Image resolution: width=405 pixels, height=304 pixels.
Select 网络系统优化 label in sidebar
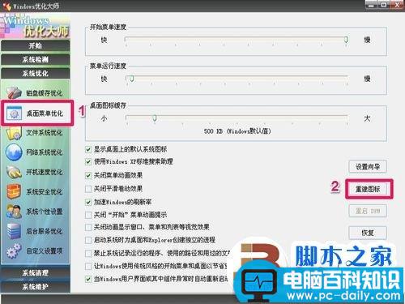pyautogui.click(x=45, y=152)
